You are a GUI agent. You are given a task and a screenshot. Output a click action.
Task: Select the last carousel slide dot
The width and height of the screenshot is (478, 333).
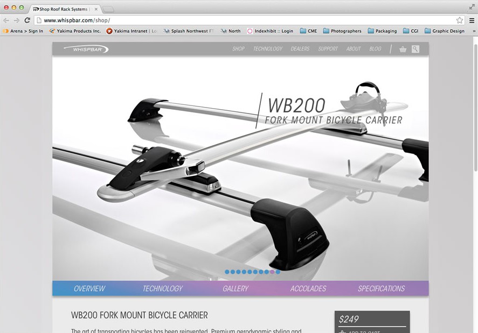[x=278, y=272]
